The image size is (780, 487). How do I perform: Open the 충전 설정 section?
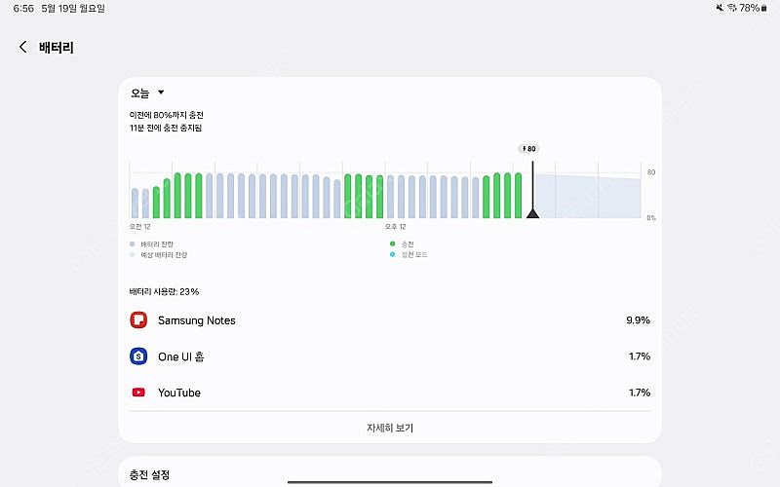click(390, 474)
